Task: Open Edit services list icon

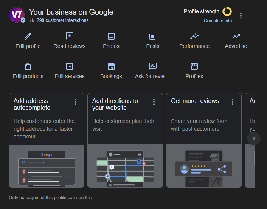Action: (x=70, y=66)
